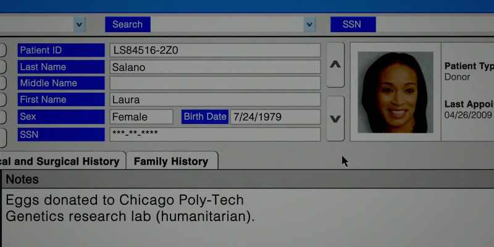Viewport: 494px width, 247px height.
Task: Open the dropdown arrow left of Search
Action: 80,25
